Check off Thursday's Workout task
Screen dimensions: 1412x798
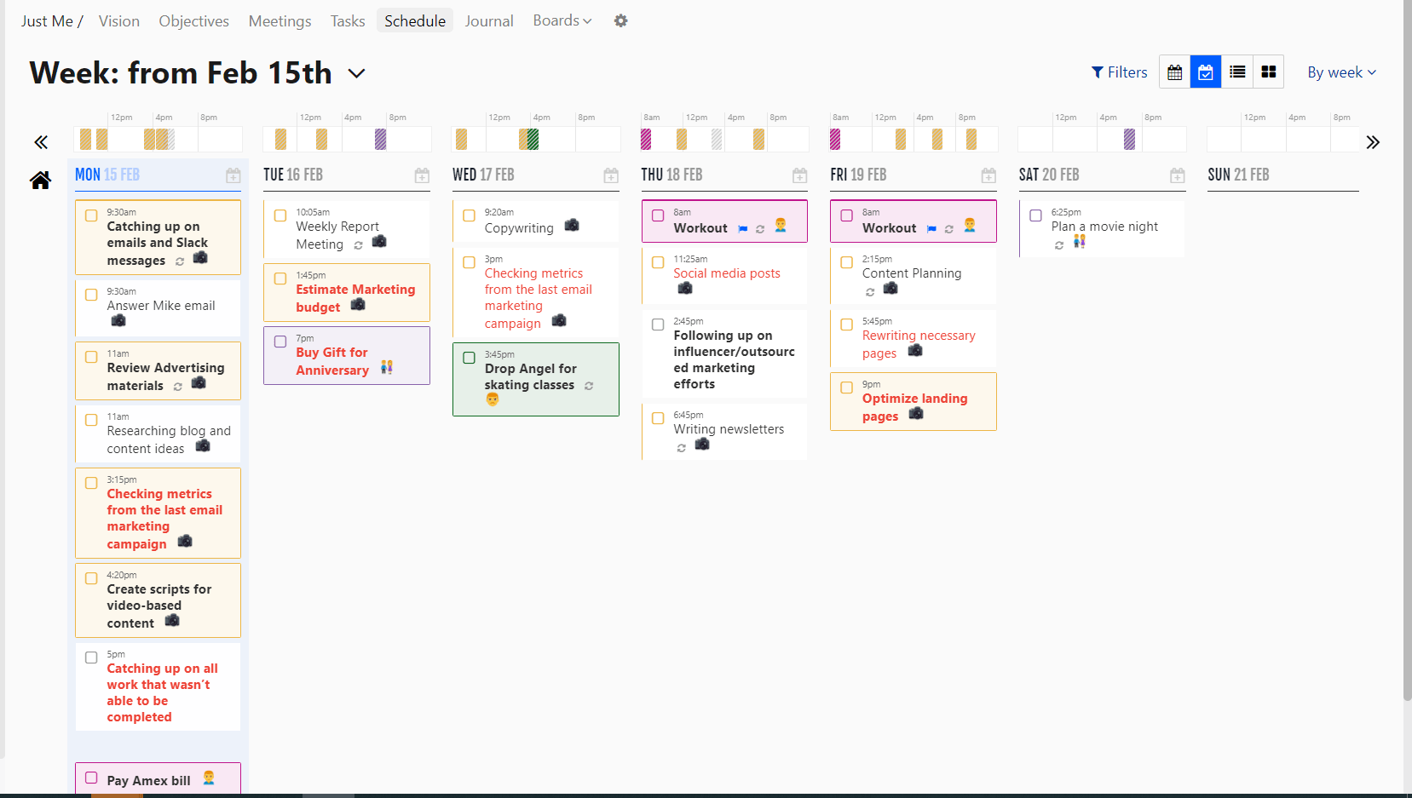(658, 215)
